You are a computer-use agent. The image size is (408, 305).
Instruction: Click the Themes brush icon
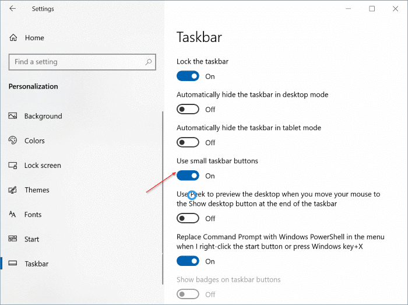point(13,190)
